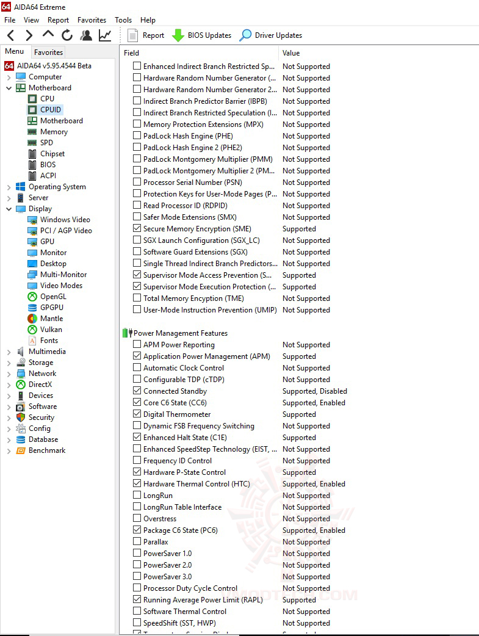Select the BIOS chip icon
Screen dimensions: 479x636
tap(32, 165)
